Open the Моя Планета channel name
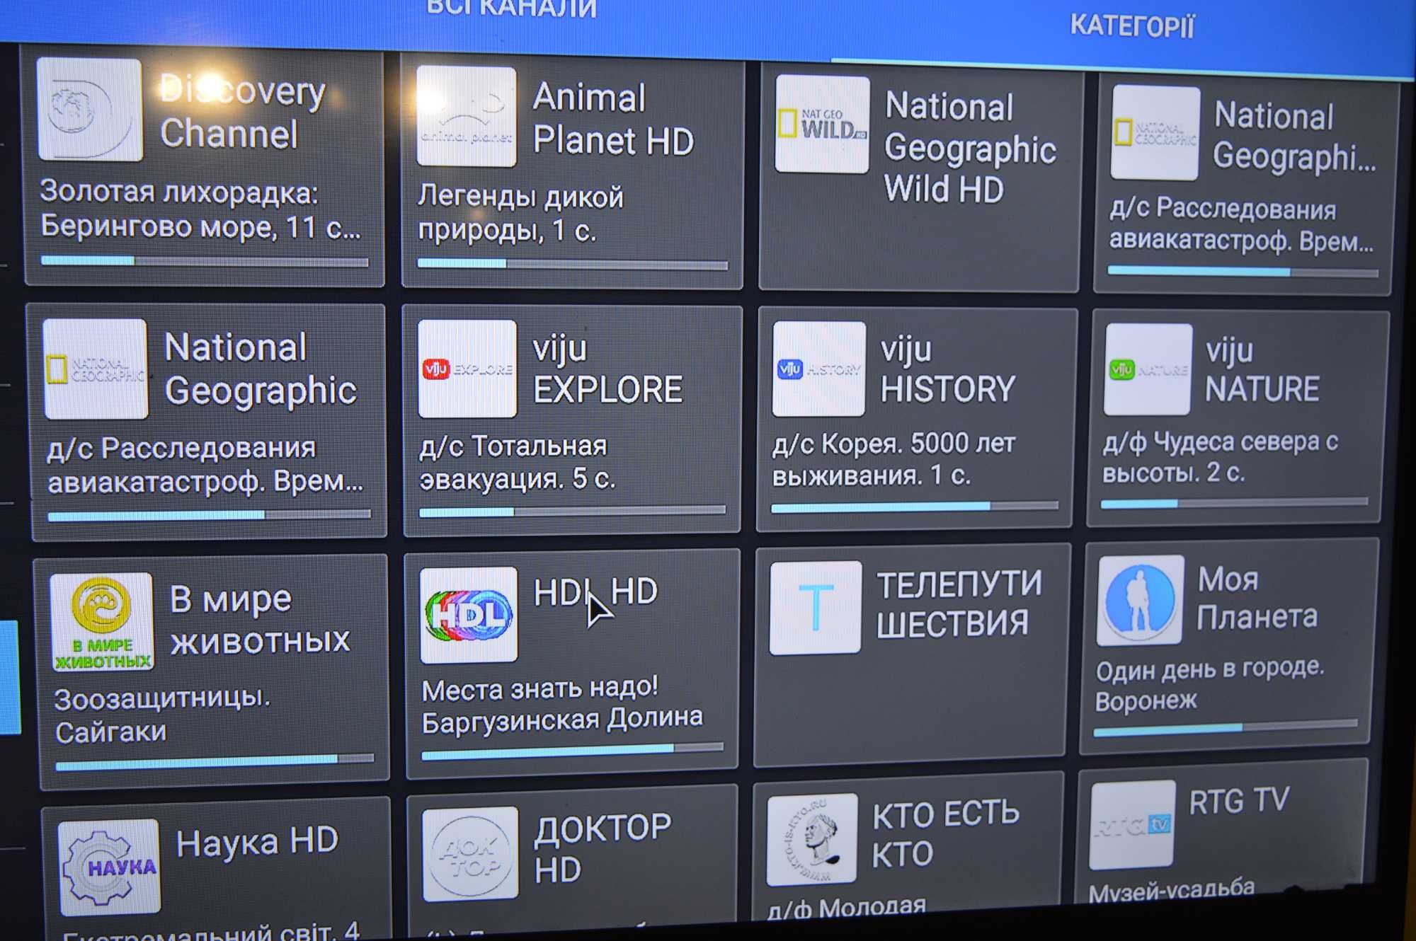 1257,599
